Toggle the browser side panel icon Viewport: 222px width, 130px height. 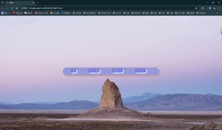pyautogui.click(x=210, y=8)
